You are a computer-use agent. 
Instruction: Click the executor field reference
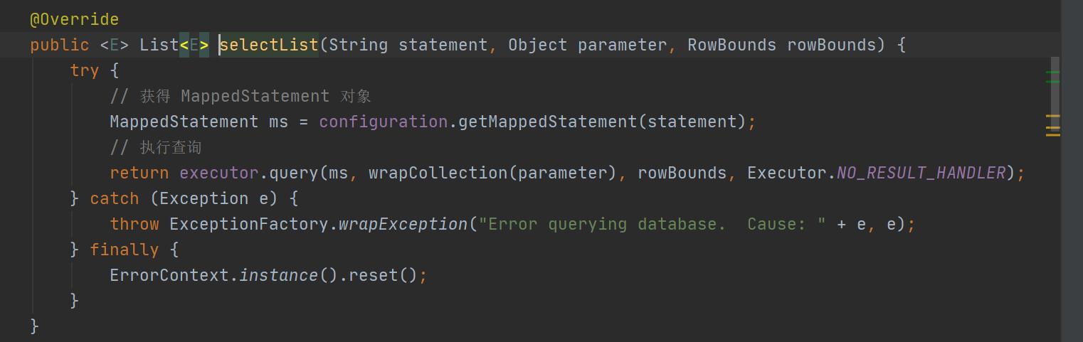pyautogui.click(x=219, y=173)
